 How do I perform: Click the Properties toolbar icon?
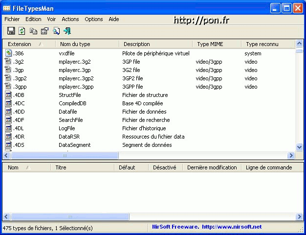(x=44, y=31)
